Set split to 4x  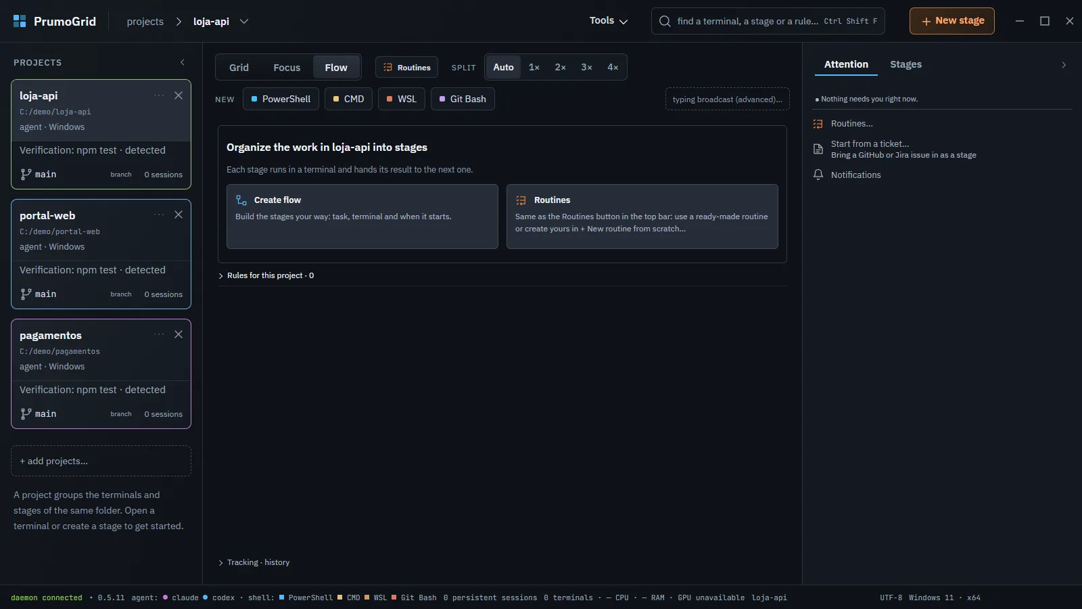(613, 68)
